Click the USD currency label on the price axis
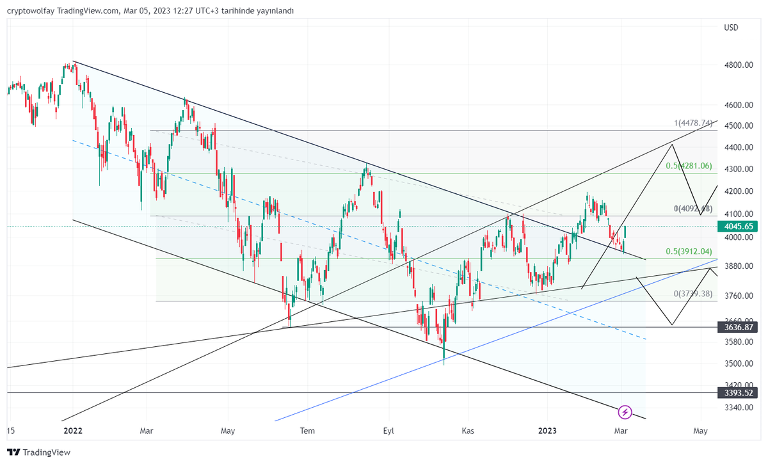 pyautogui.click(x=731, y=28)
